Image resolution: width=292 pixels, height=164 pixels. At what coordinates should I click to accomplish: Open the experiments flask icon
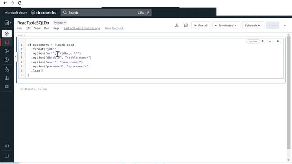177,26
